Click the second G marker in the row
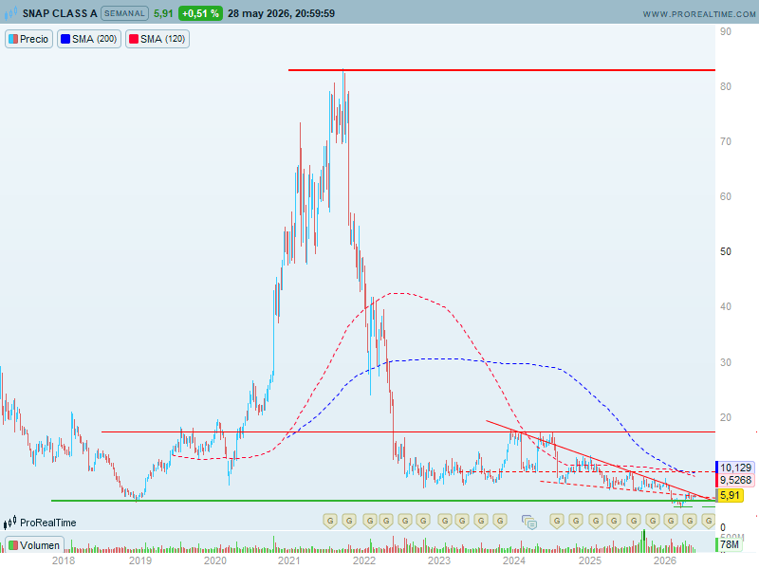 [x=349, y=521]
